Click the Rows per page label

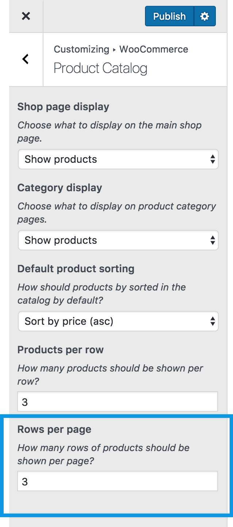(54, 430)
